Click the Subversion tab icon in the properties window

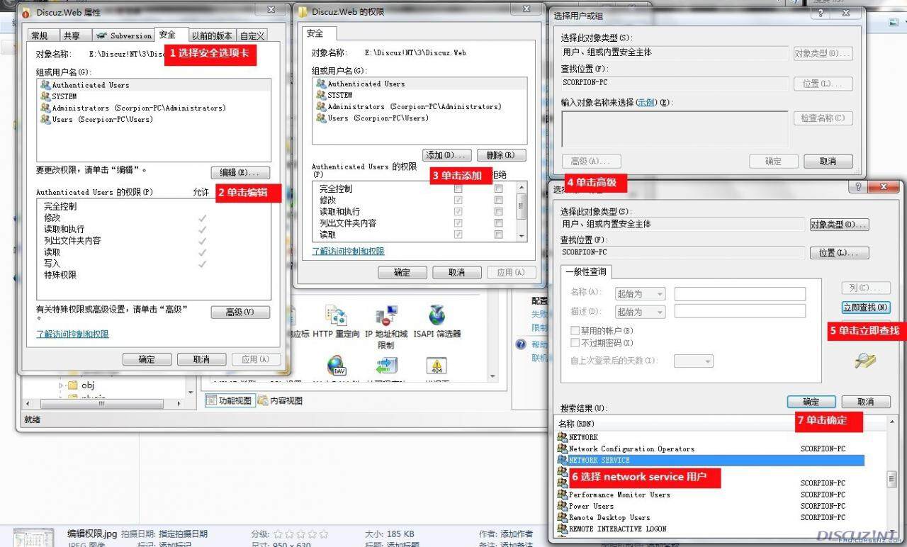click(101, 35)
